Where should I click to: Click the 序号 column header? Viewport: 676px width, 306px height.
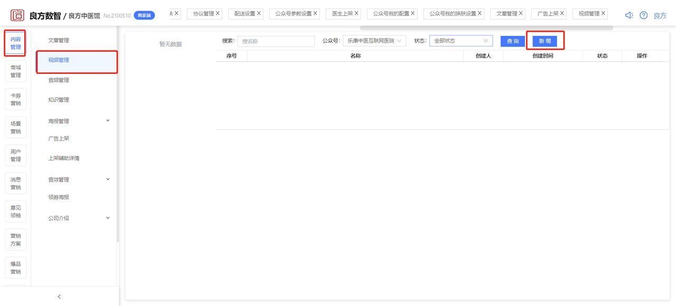point(231,56)
